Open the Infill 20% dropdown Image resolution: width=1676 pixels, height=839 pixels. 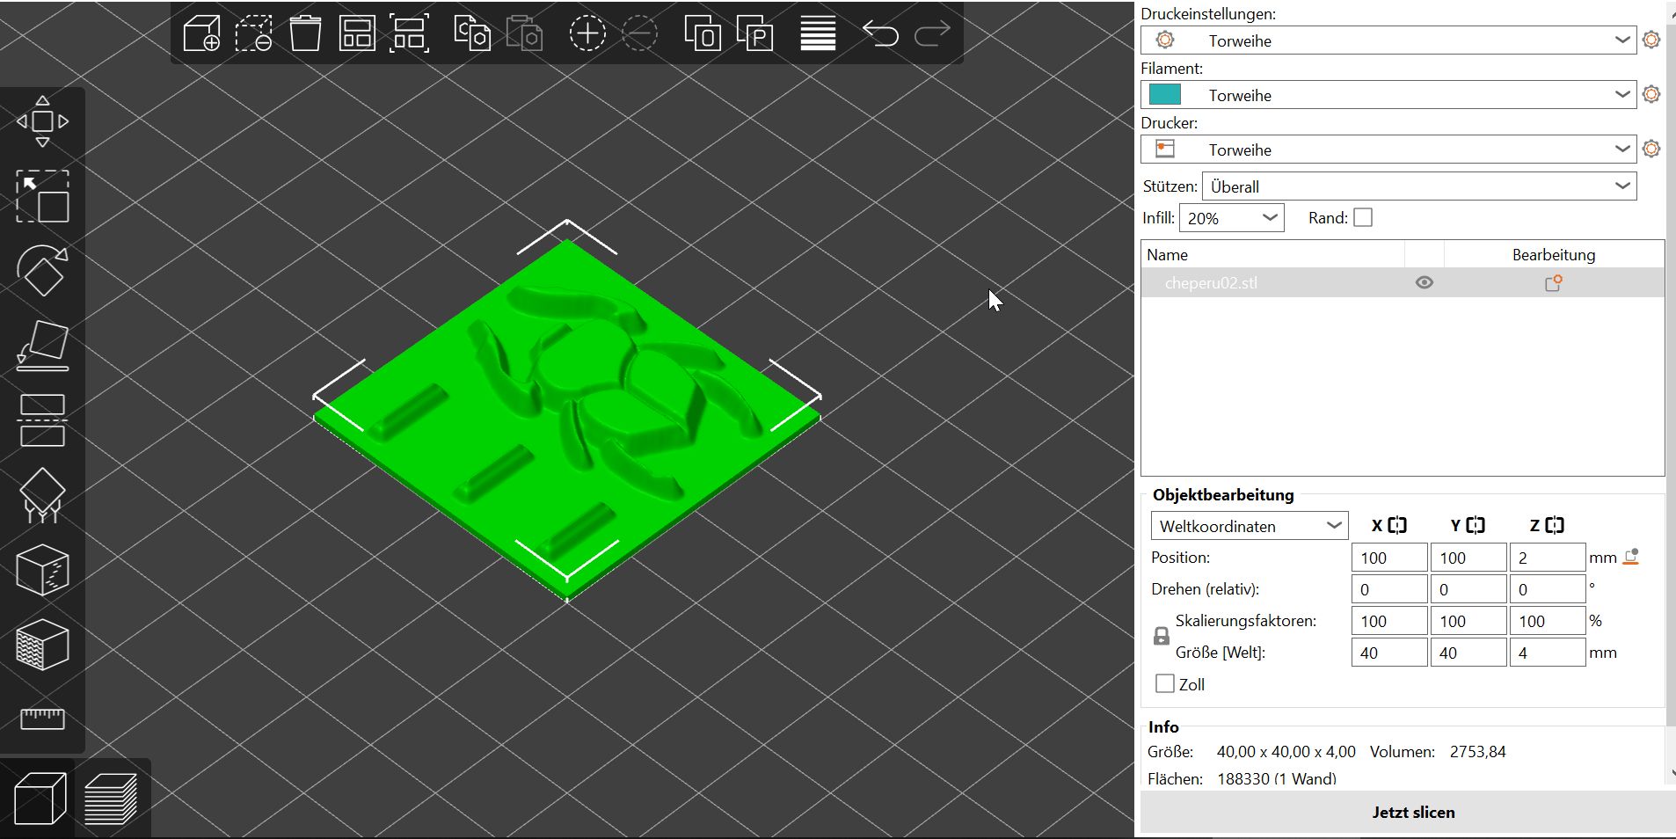tap(1232, 218)
